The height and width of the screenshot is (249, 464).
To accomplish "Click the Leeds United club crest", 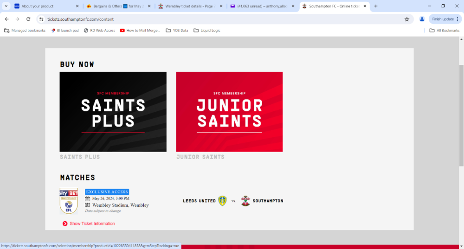I will (x=222, y=201).
